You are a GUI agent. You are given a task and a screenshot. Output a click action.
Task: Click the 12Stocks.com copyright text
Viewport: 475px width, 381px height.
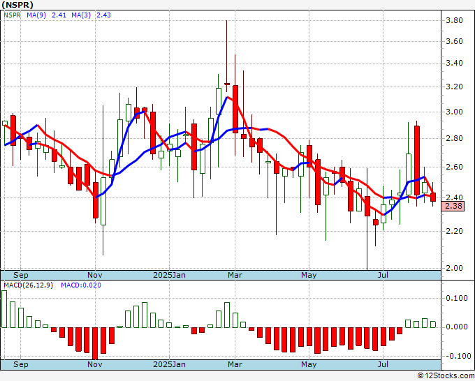[x=446, y=375]
